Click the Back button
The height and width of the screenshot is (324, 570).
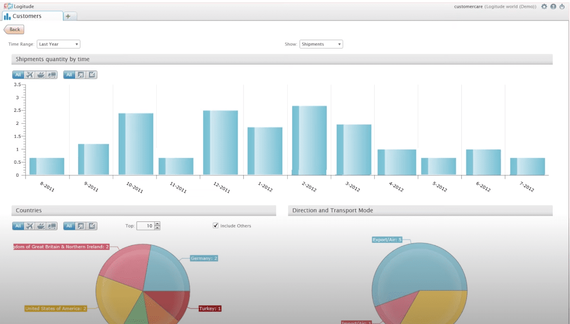tap(14, 30)
